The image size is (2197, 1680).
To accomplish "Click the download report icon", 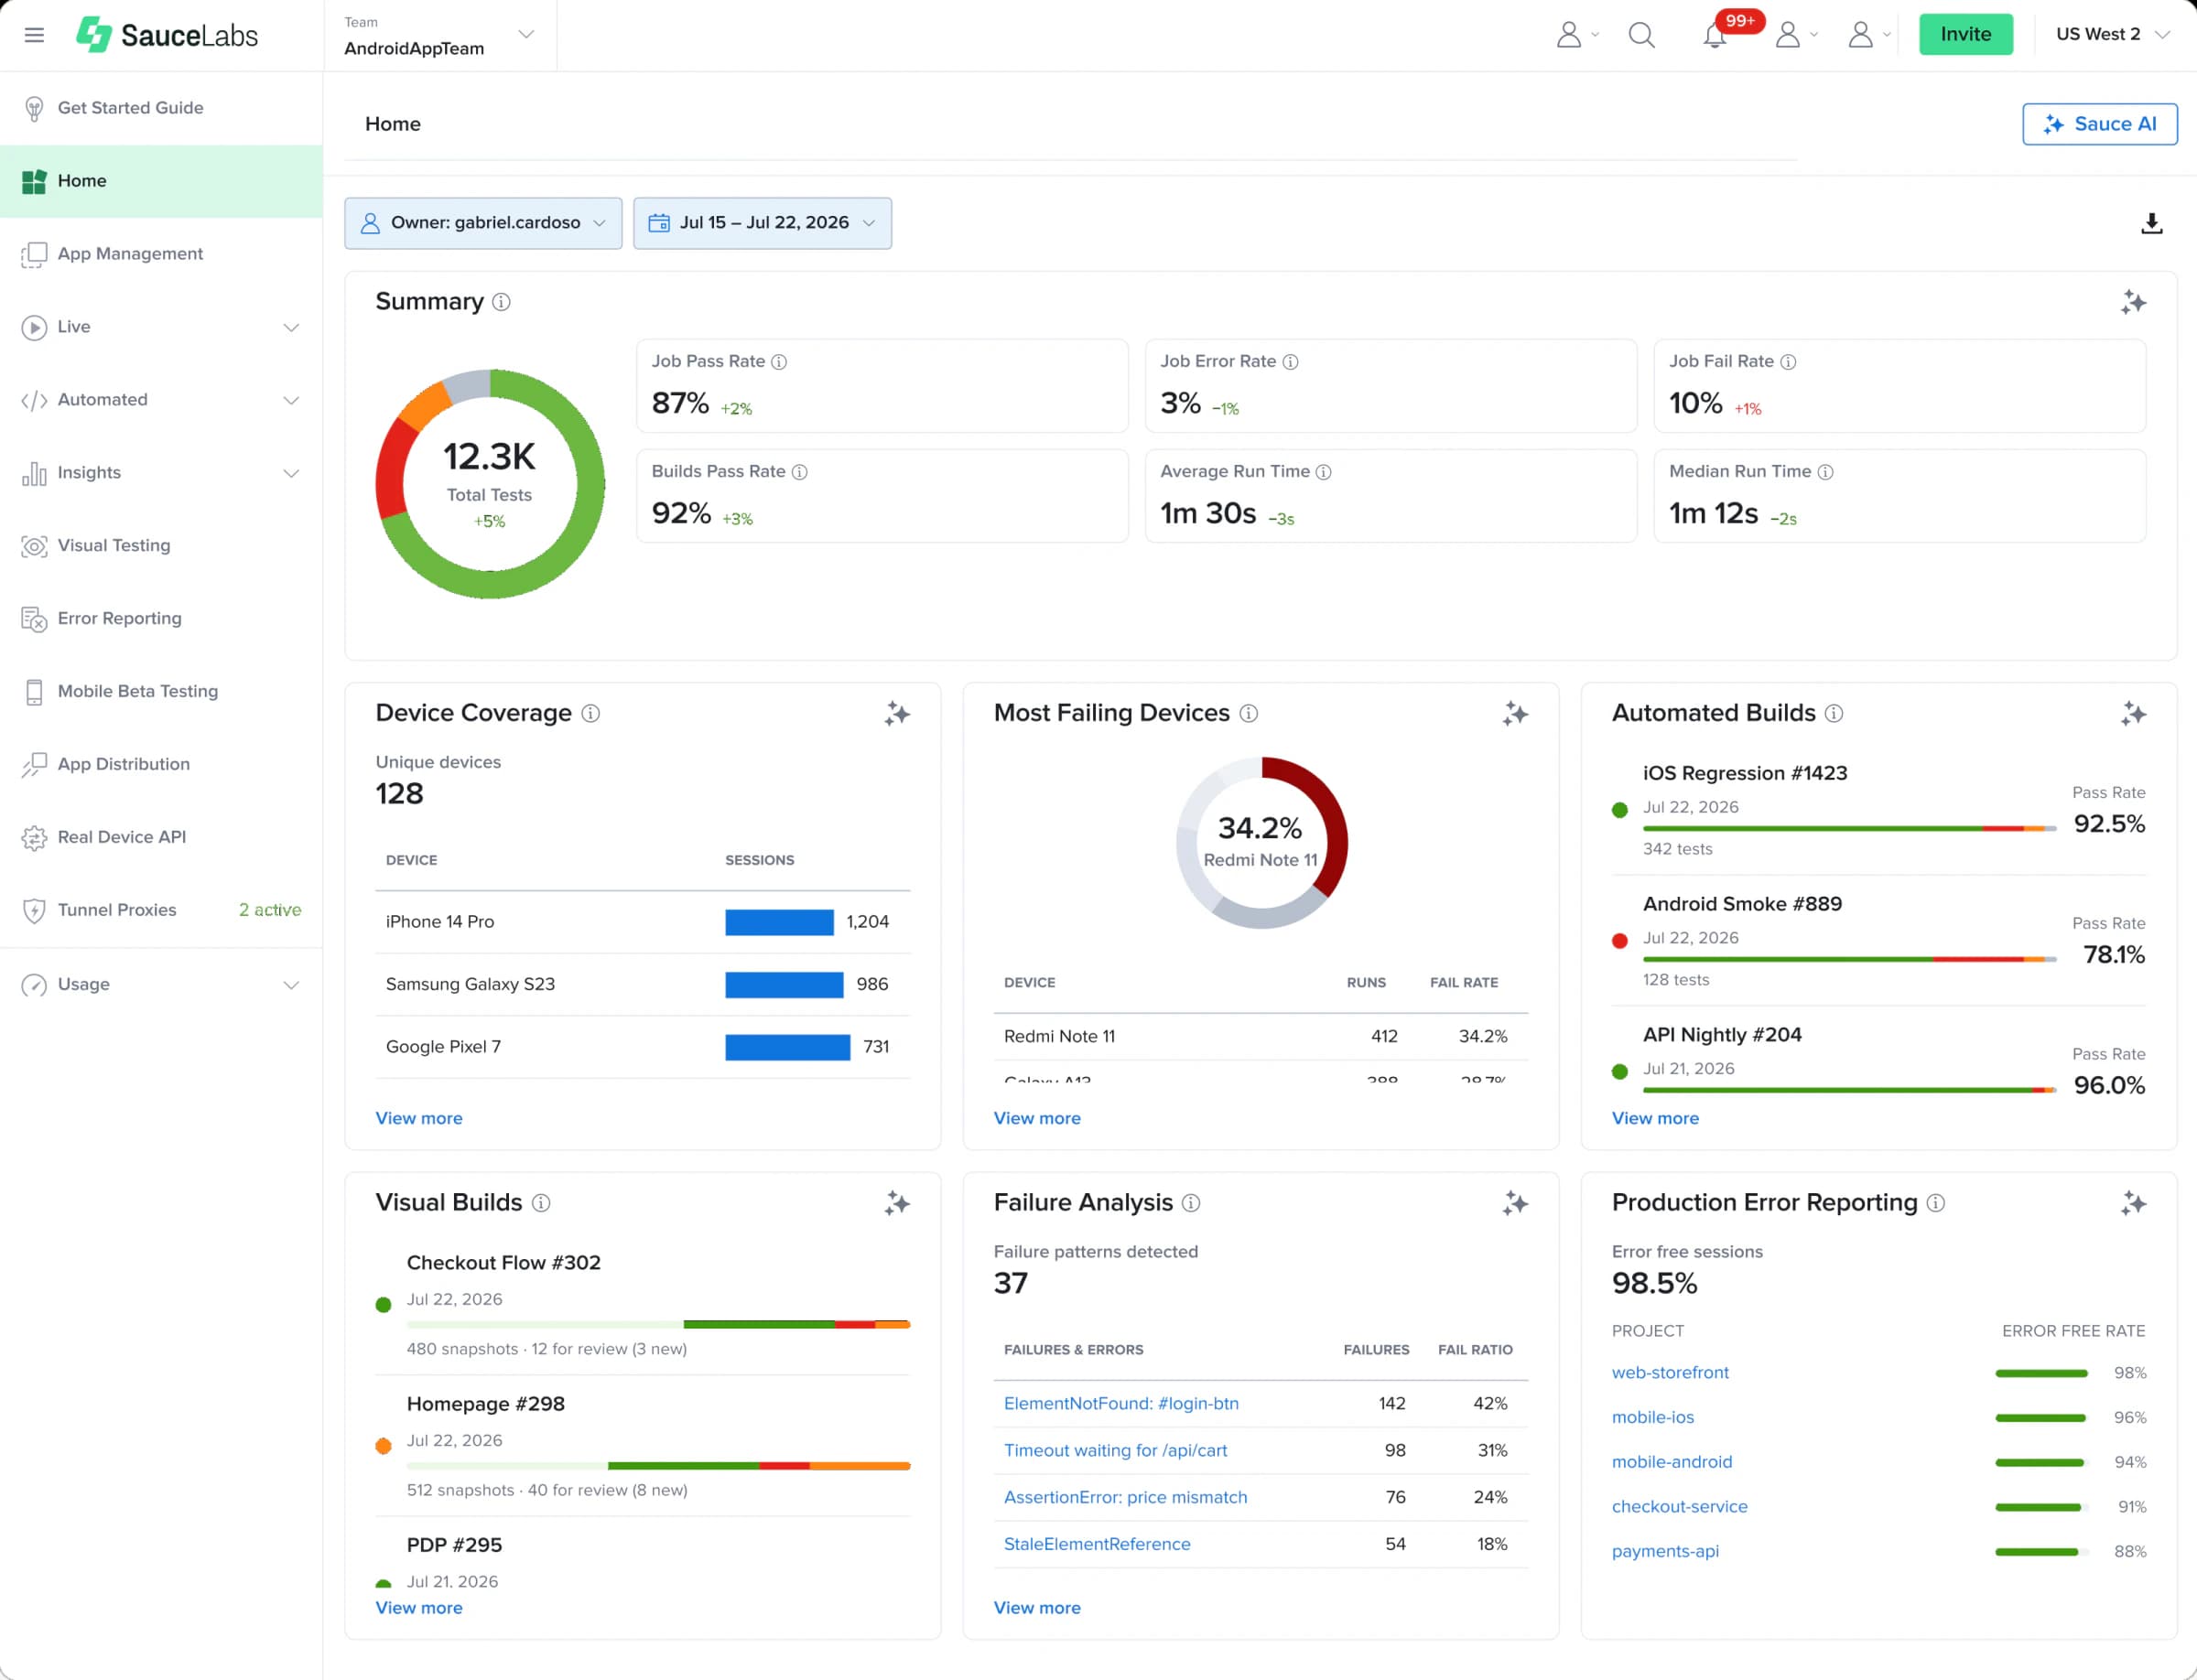I will [x=2151, y=223].
